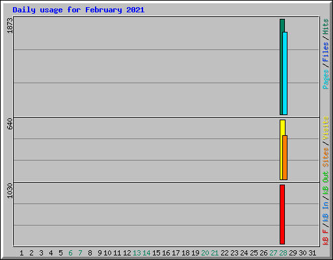Click day 17 on the x-axis
The height and width of the screenshot is (260, 333).
pyautogui.click(x=176, y=253)
